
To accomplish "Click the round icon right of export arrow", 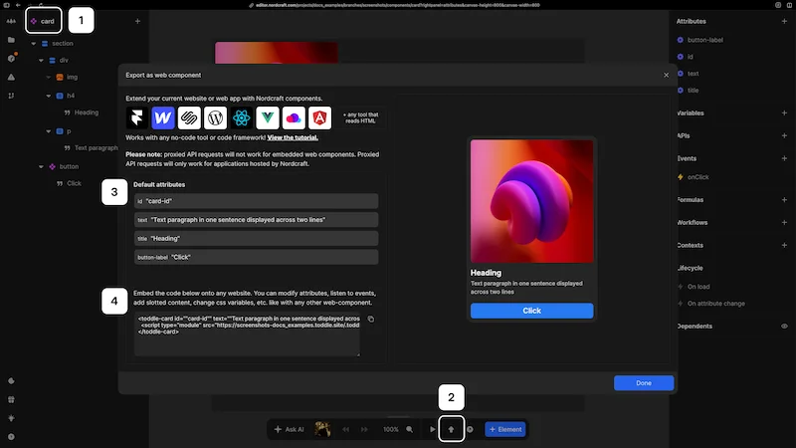I will [x=470, y=429].
